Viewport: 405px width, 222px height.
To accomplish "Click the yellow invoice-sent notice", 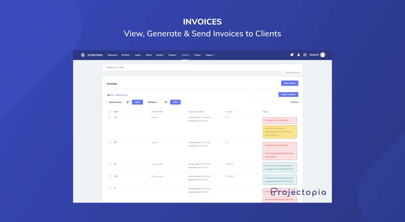I will (x=280, y=132).
